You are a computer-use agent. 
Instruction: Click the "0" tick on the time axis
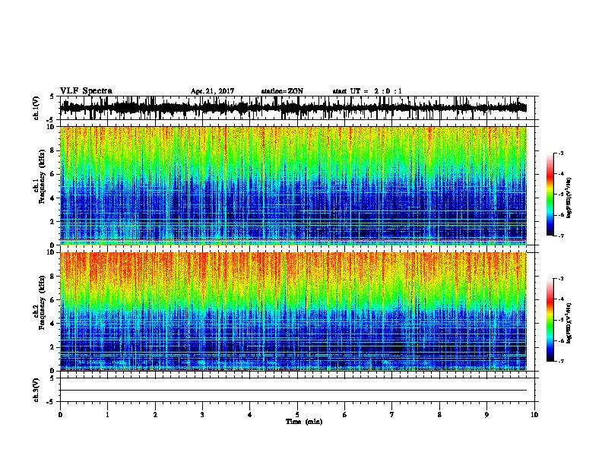pyautogui.click(x=60, y=415)
